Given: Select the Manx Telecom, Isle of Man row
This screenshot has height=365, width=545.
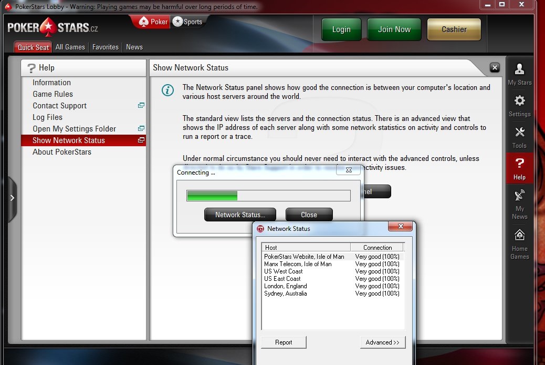Looking at the screenshot, I should [332, 264].
